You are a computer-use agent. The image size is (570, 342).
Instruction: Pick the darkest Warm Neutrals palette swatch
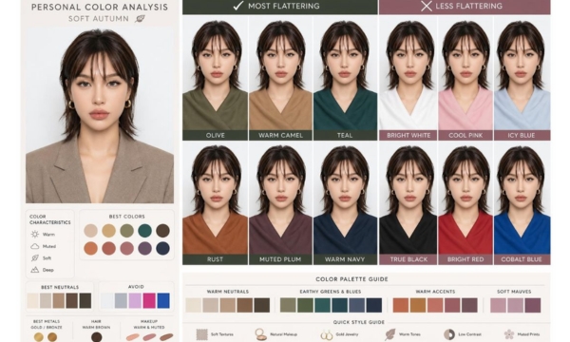(262, 305)
